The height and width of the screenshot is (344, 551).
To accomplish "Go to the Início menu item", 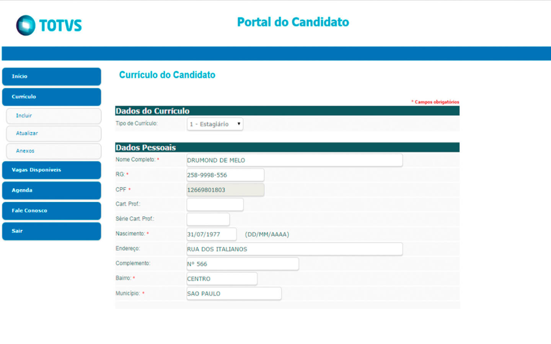I will [52, 76].
